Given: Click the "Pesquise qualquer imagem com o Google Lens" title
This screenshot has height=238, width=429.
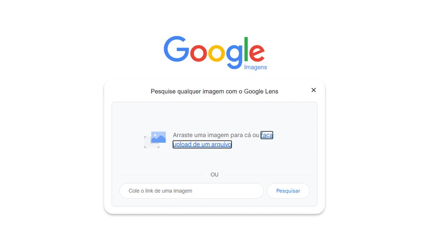Looking at the screenshot, I should tap(214, 91).
